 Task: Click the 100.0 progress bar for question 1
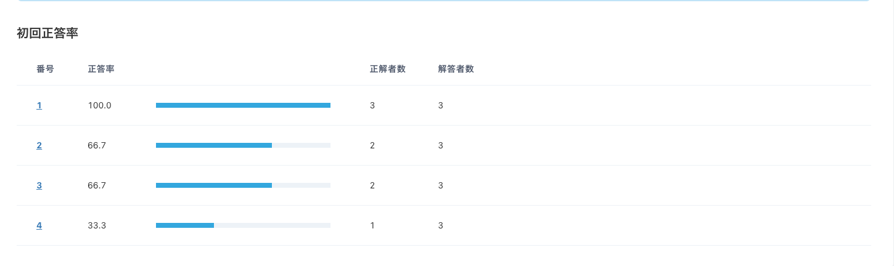pos(243,105)
